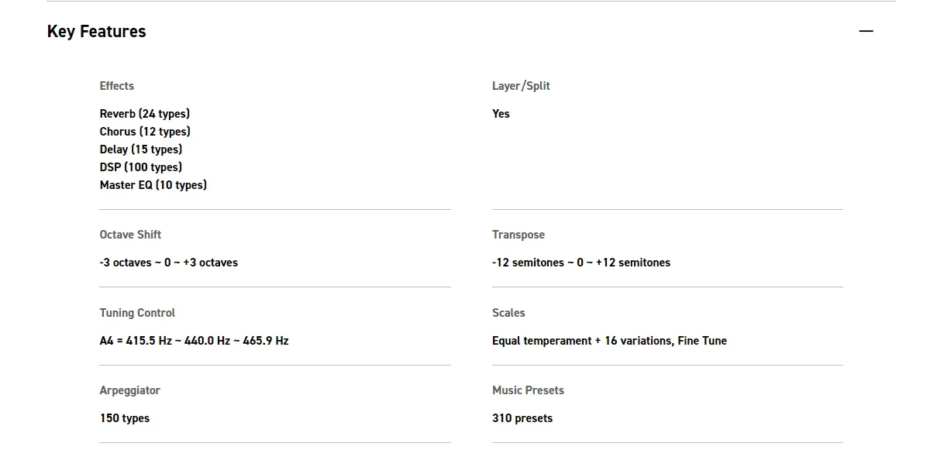Click the Scales label
Image resolution: width=930 pixels, height=450 pixels.
point(508,313)
